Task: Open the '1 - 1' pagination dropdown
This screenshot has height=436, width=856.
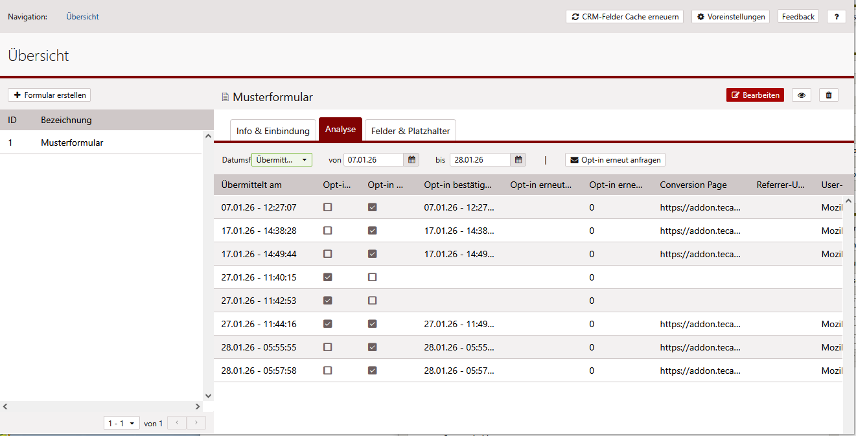Action: click(x=122, y=423)
